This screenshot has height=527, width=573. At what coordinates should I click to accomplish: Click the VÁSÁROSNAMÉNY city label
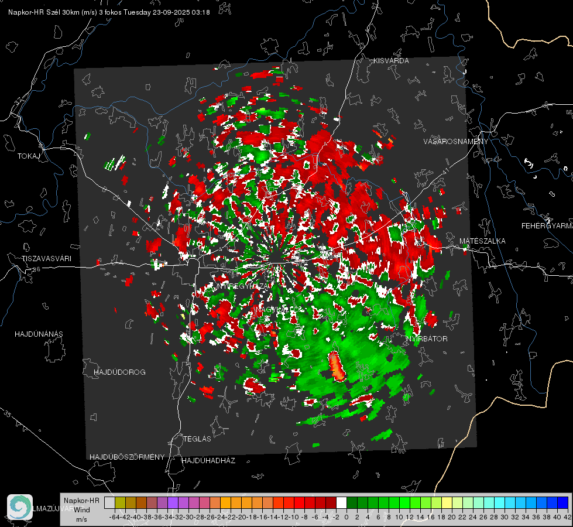pos(456,141)
